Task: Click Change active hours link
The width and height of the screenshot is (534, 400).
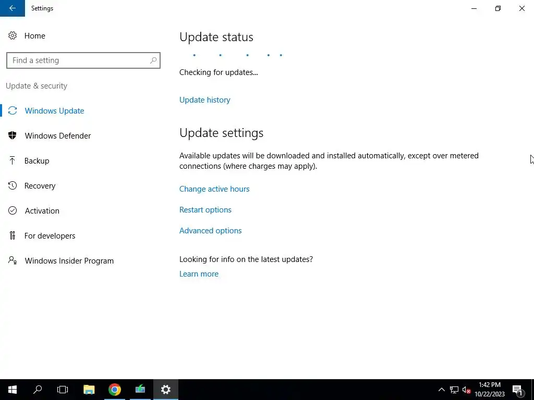Action: pos(214,189)
